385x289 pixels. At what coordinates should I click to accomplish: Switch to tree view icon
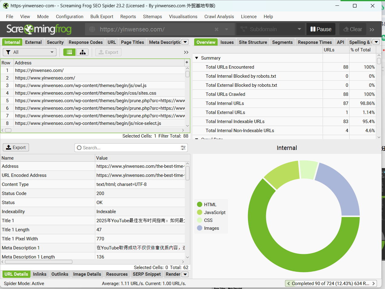point(82,52)
